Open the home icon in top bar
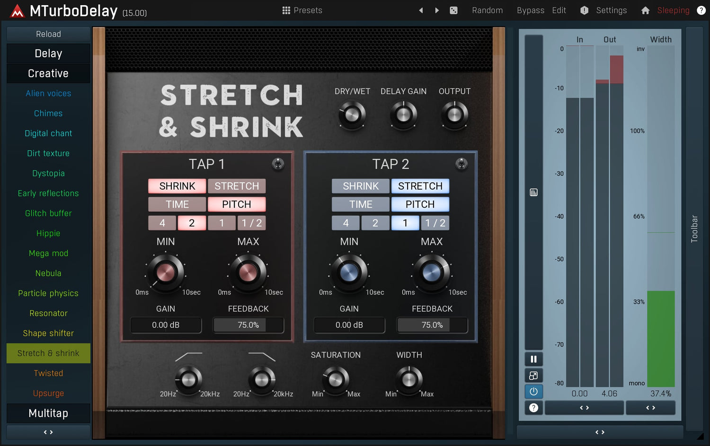The image size is (710, 446). tap(645, 10)
